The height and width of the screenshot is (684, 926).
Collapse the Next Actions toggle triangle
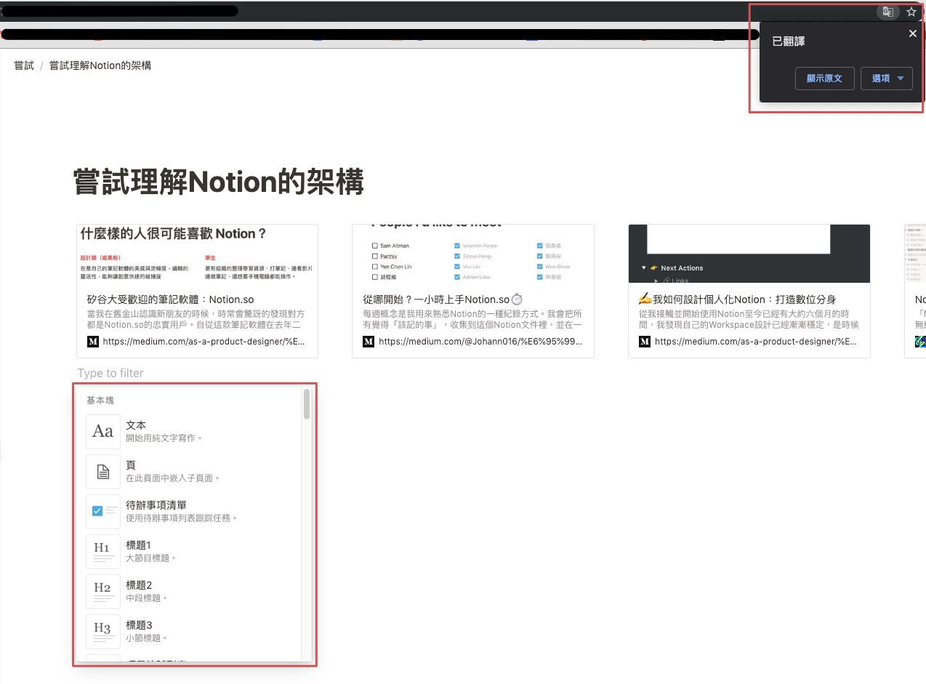[x=643, y=268]
